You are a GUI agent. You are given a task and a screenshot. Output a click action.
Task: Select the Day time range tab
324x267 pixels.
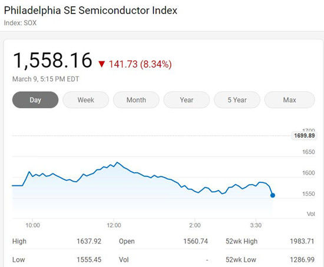coord(35,100)
